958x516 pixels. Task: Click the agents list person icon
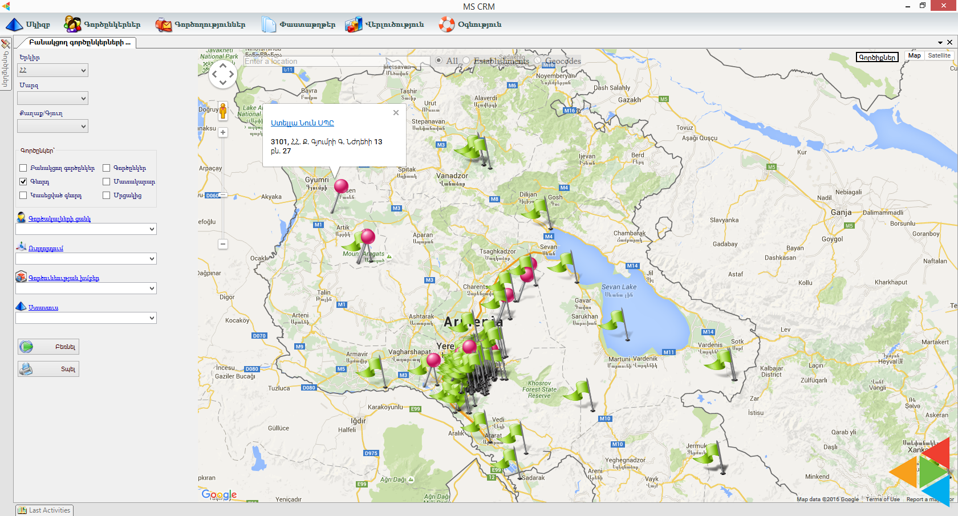(x=21, y=218)
